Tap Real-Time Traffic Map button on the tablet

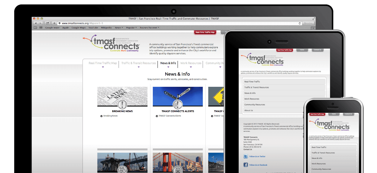coord(285,50)
